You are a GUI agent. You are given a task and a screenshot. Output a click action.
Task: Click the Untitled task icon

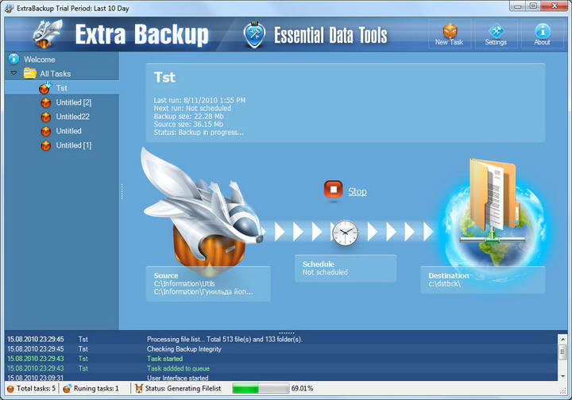click(x=46, y=131)
